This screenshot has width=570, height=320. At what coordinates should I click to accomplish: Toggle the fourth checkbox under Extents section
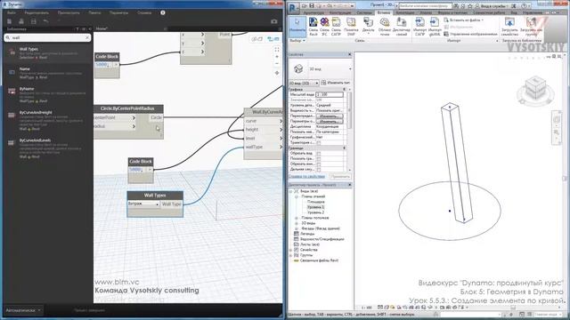click(319, 170)
